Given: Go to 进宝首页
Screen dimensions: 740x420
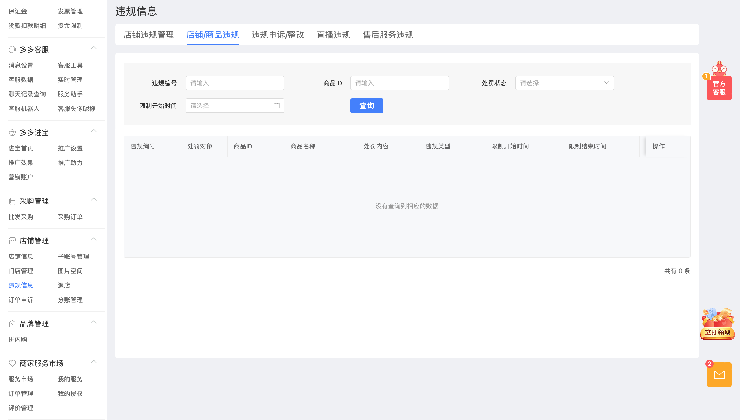Looking at the screenshot, I should (21, 148).
